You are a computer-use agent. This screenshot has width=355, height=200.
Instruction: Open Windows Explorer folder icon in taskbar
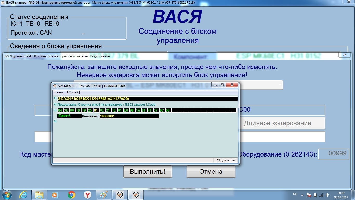tap(39, 195)
